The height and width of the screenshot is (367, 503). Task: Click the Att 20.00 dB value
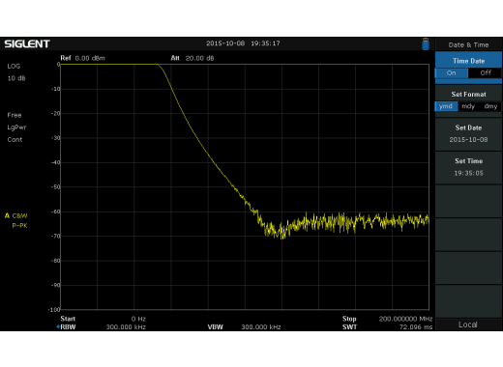(199, 58)
